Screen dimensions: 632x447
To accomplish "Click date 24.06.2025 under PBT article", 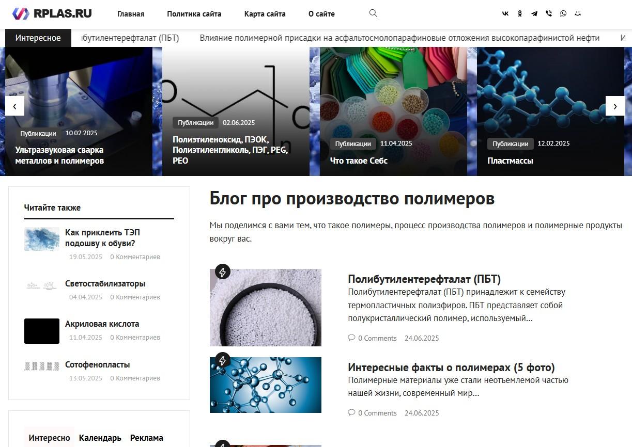I will pos(422,338).
